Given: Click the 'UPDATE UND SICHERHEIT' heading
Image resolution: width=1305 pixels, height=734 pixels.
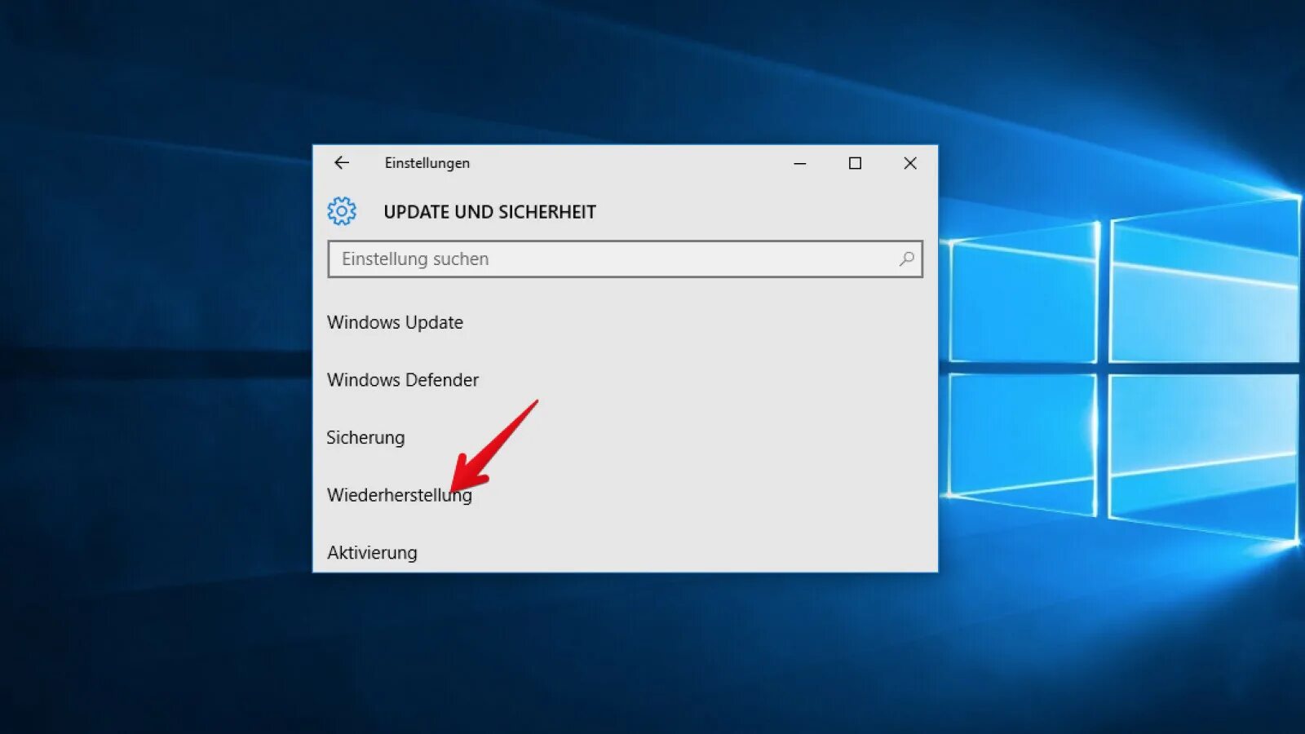Looking at the screenshot, I should (489, 212).
